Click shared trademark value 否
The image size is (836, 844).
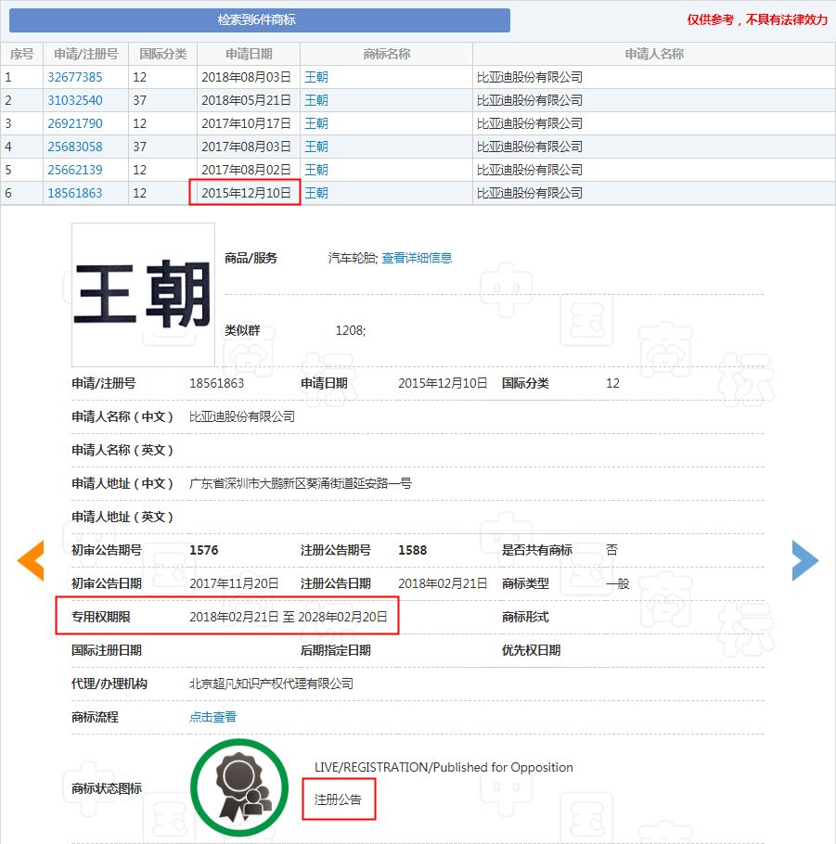pos(611,550)
